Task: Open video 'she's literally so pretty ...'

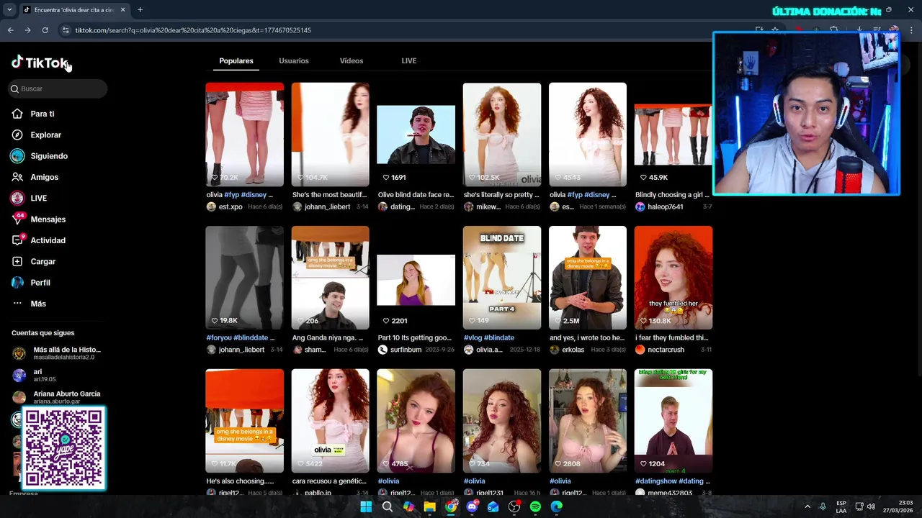Action: pyautogui.click(x=502, y=135)
